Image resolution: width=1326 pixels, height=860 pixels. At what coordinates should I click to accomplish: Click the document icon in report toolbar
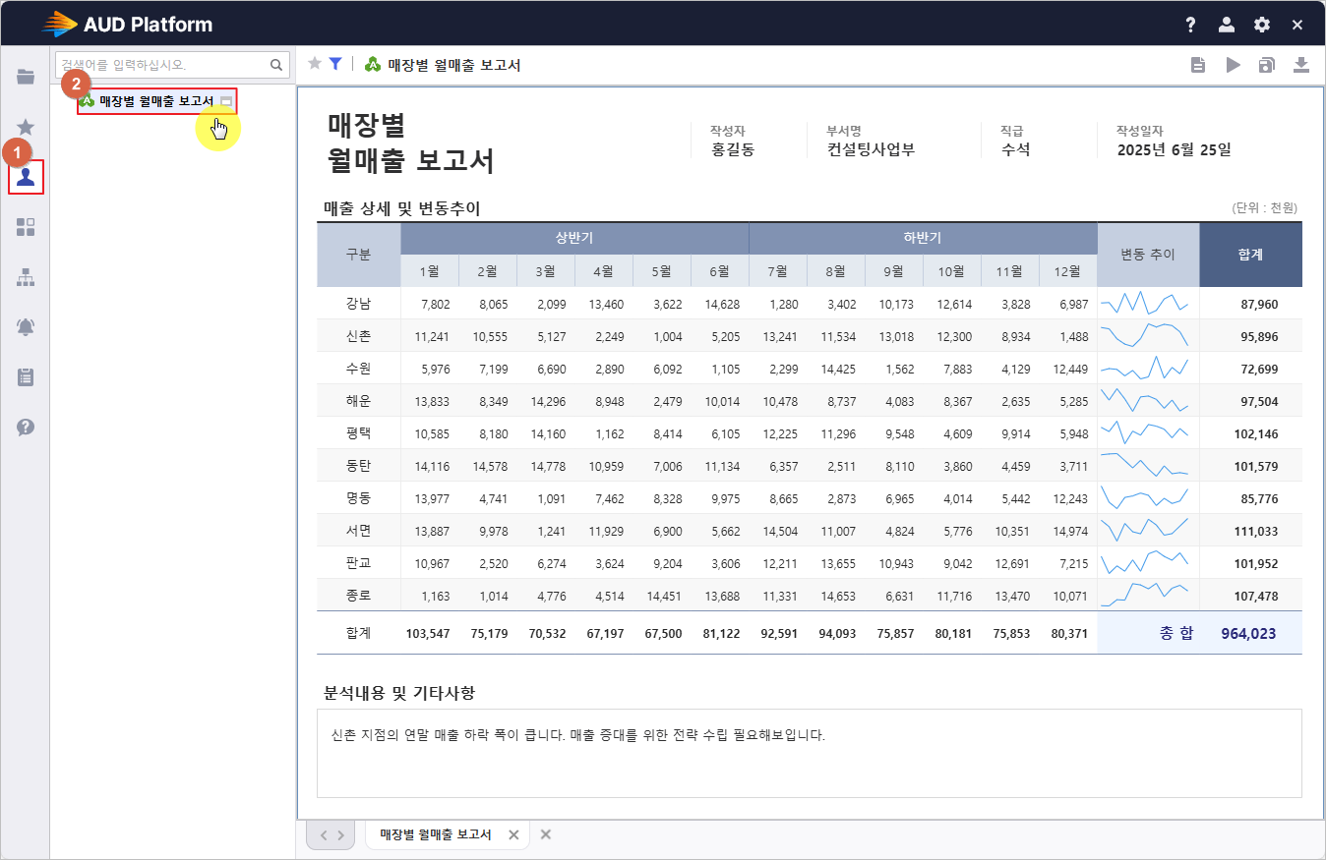coord(1198,65)
